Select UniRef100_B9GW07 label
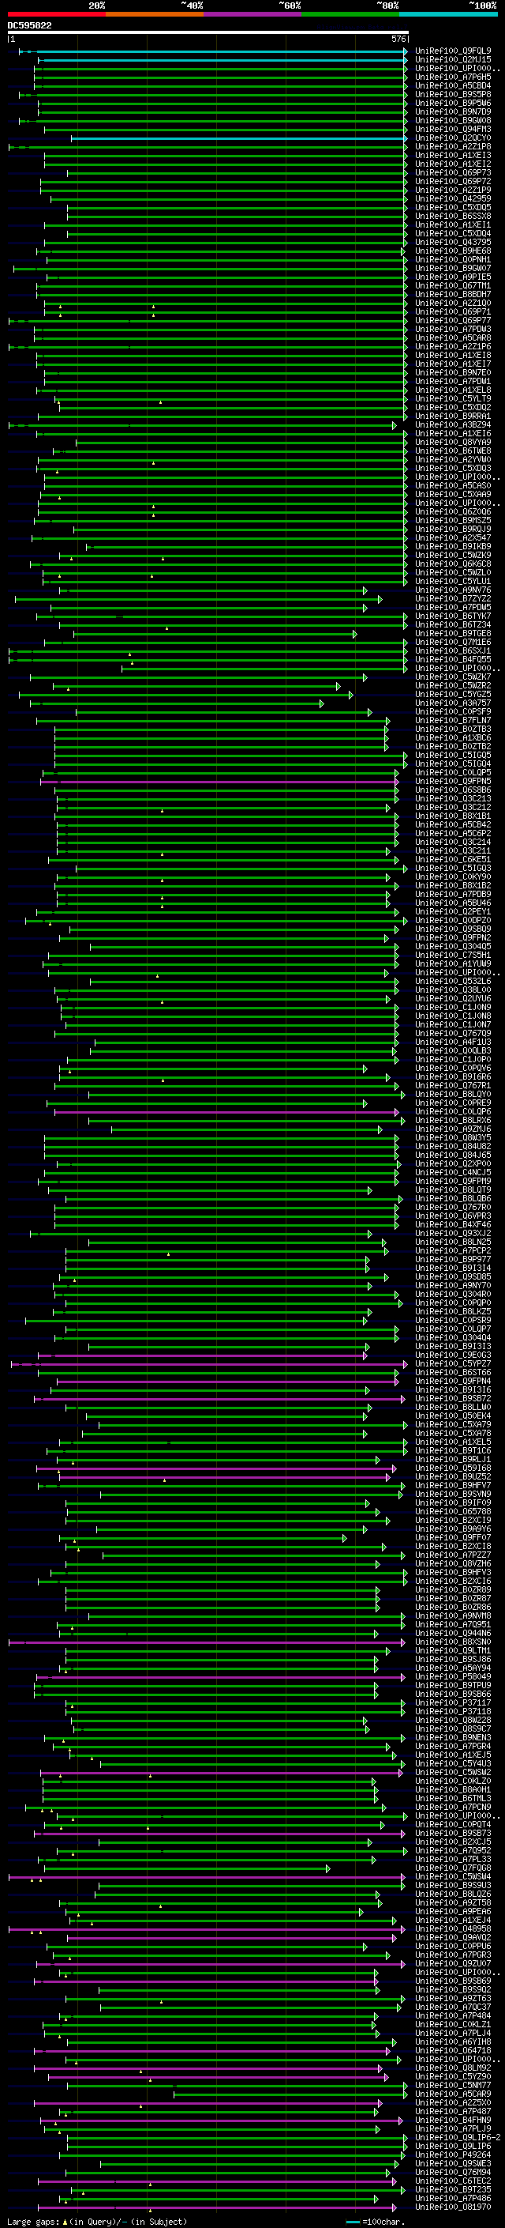This screenshot has height=2228, width=505. [453, 268]
